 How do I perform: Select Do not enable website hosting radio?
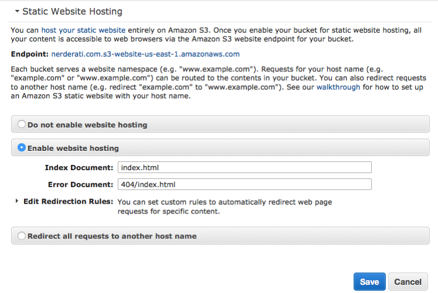point(22,124)
